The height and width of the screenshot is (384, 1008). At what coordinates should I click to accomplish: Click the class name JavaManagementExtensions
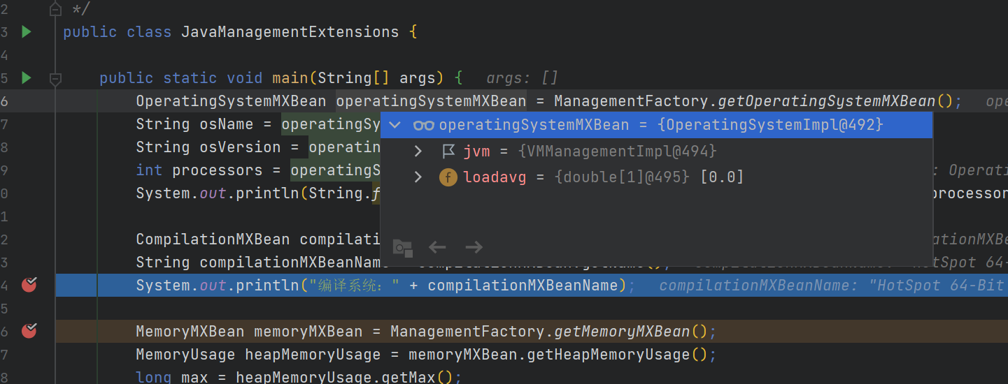click(x=290, y=32)
